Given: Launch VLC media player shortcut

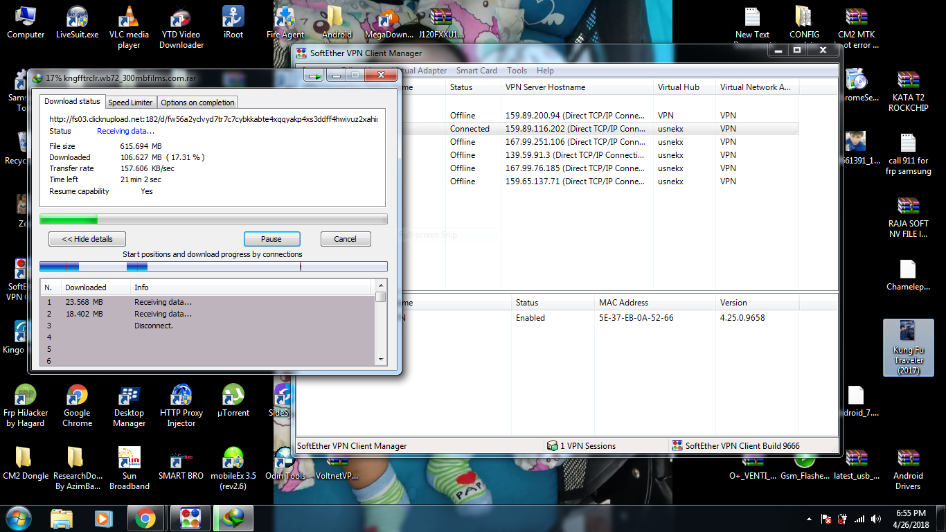Looking at the screenshot, I should point(129,28).
